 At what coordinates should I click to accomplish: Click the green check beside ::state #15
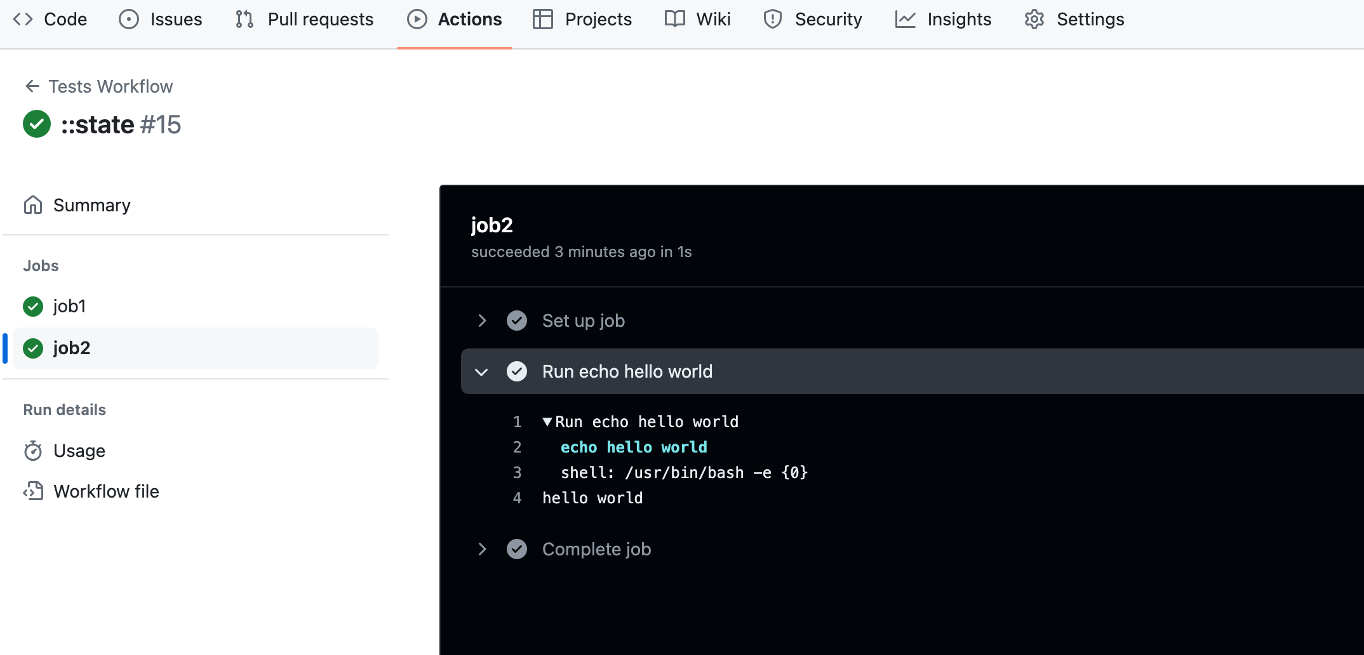(x=36, y=124)
